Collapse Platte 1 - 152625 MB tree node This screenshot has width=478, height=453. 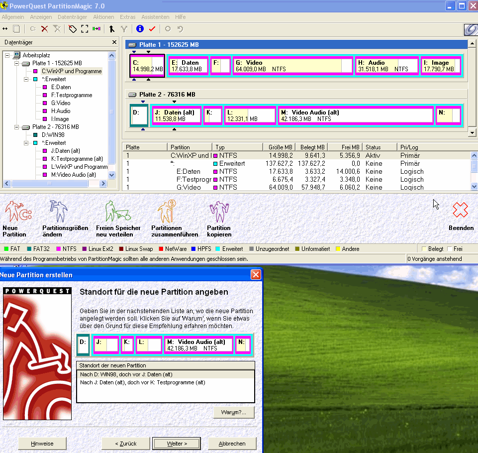click(17, 63)
